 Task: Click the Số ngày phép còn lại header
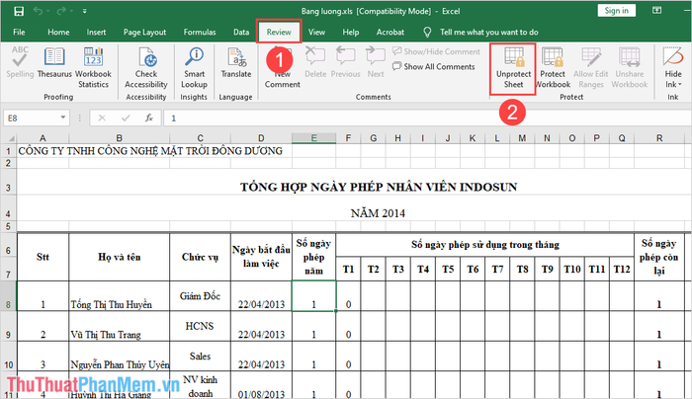pos(659,257)
